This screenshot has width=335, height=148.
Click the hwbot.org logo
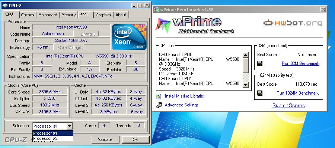(x=293, y=23)
